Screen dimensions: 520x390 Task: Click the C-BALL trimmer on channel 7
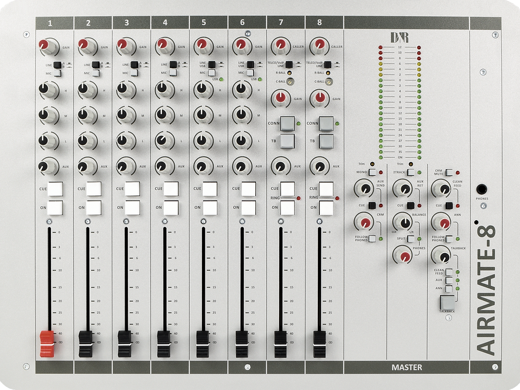290,82
